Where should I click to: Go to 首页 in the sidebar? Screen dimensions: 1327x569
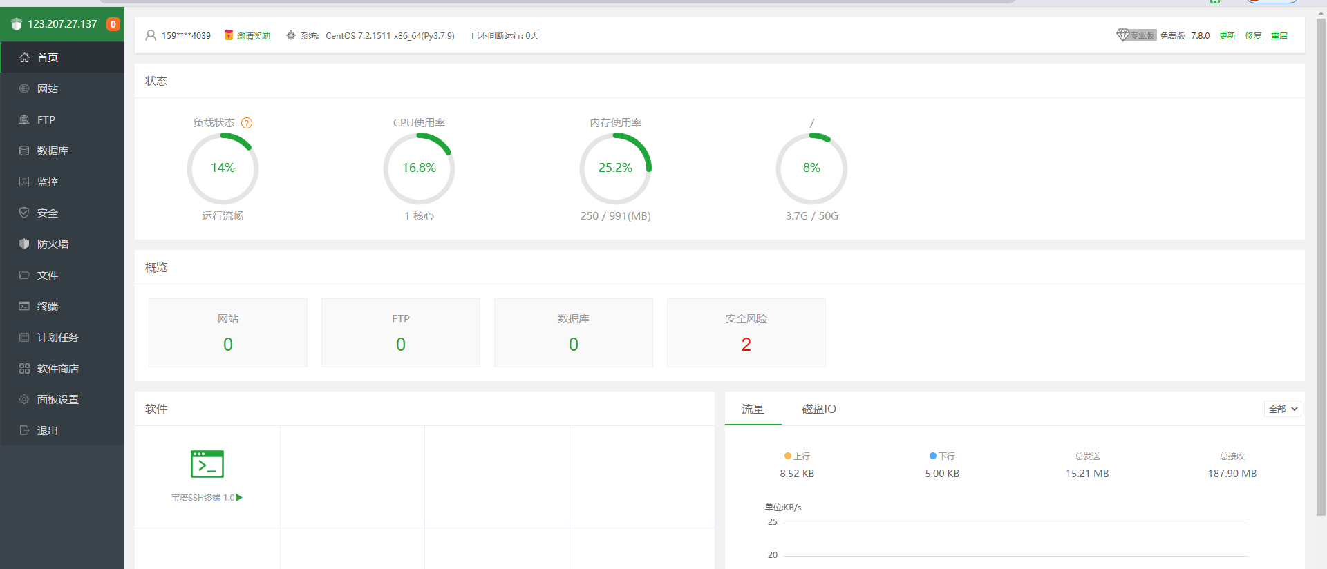coord(62,57)
